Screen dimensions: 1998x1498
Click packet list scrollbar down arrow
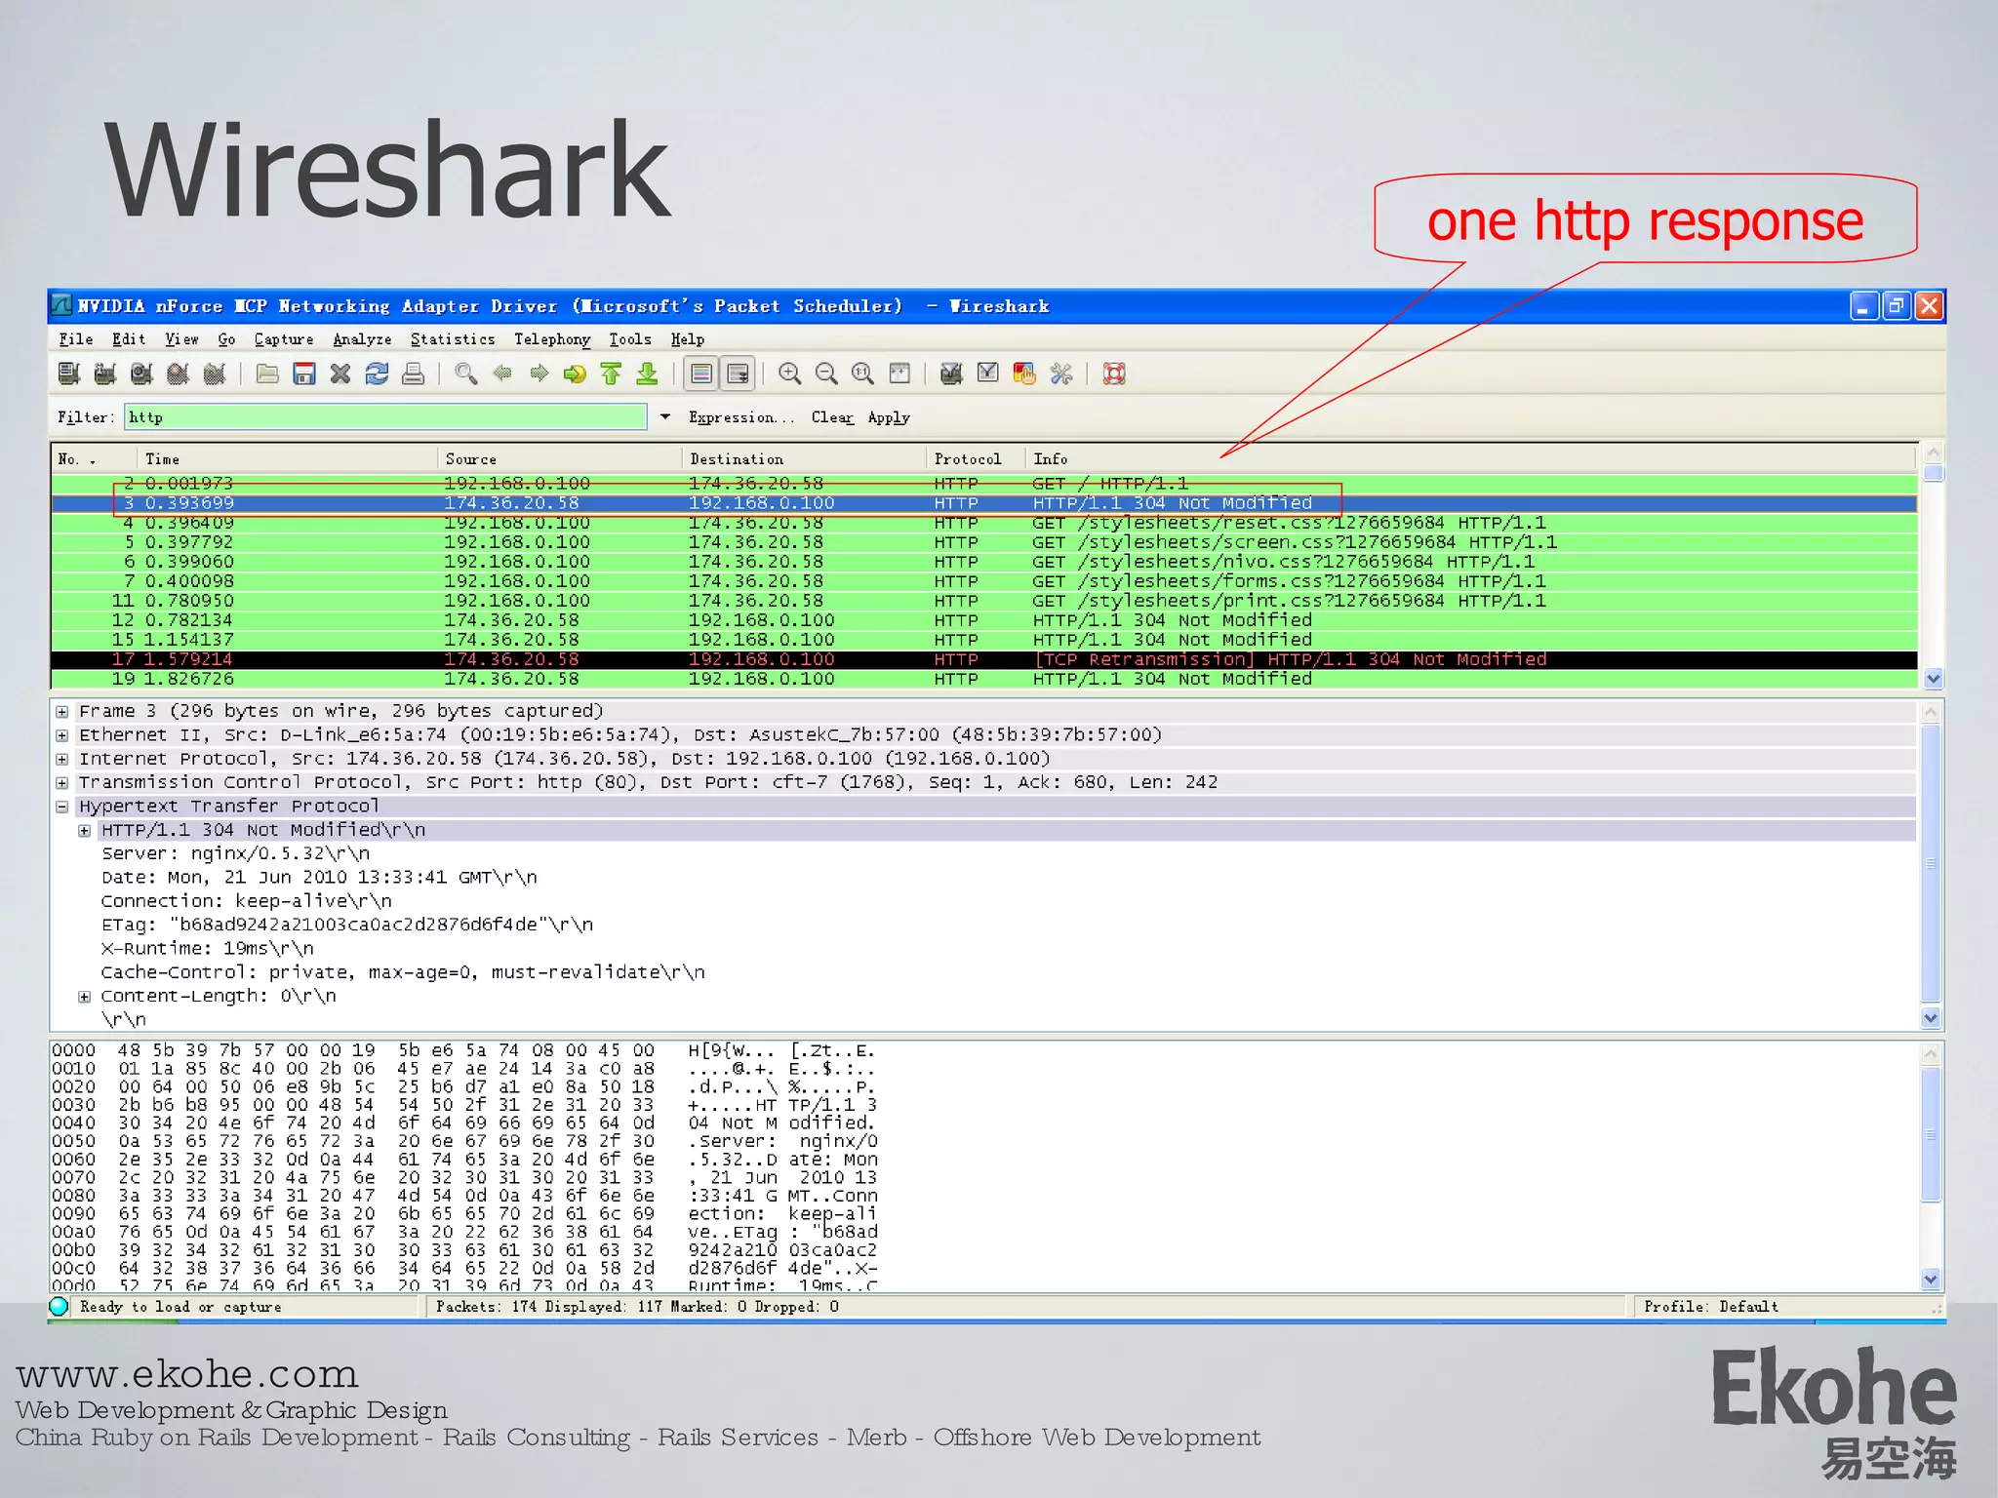1933,679
